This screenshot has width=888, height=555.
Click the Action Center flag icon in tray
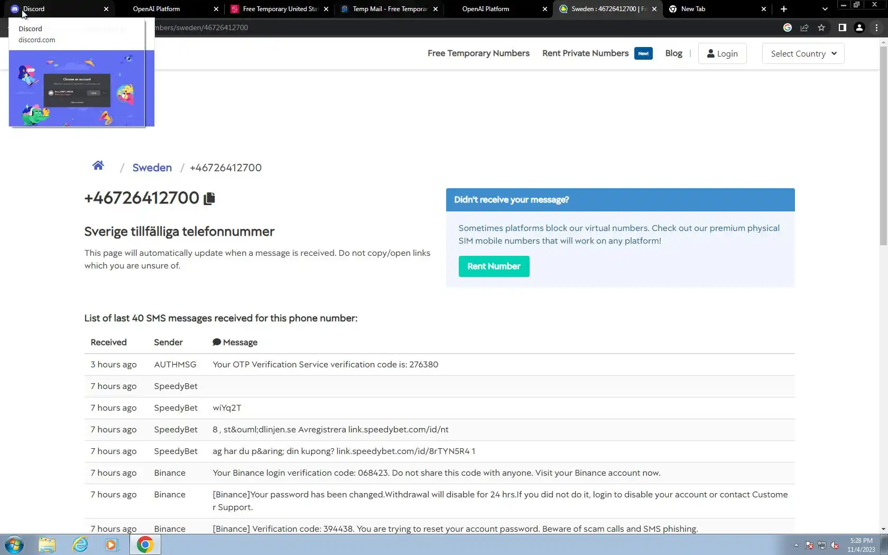coord(809,545)
